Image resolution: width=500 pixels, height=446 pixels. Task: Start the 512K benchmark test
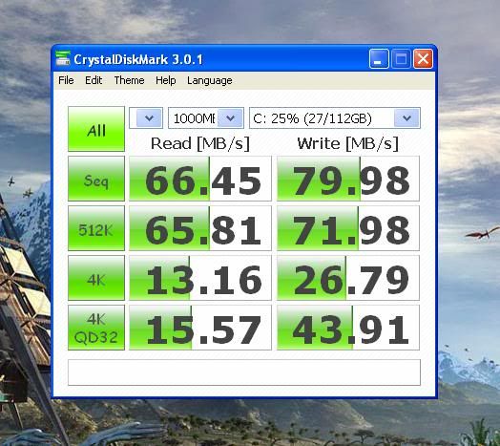[96, 228]
